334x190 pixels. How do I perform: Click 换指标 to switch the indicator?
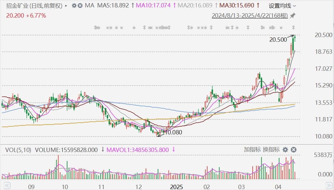pos(271,150)
